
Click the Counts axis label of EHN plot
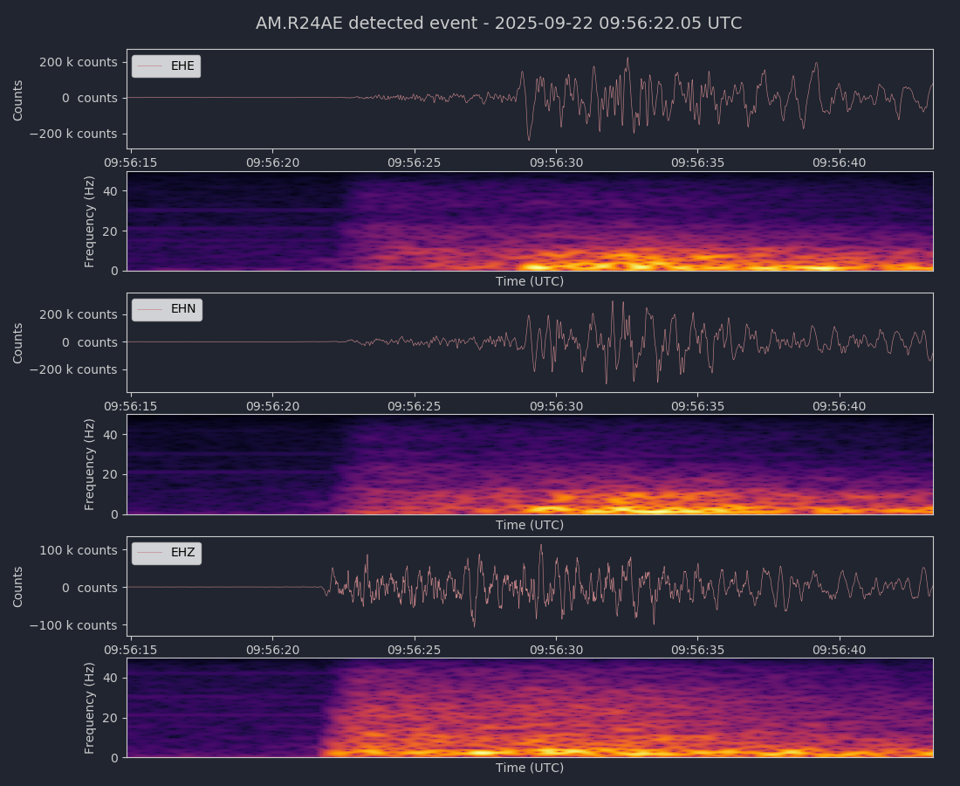[18, 342]
